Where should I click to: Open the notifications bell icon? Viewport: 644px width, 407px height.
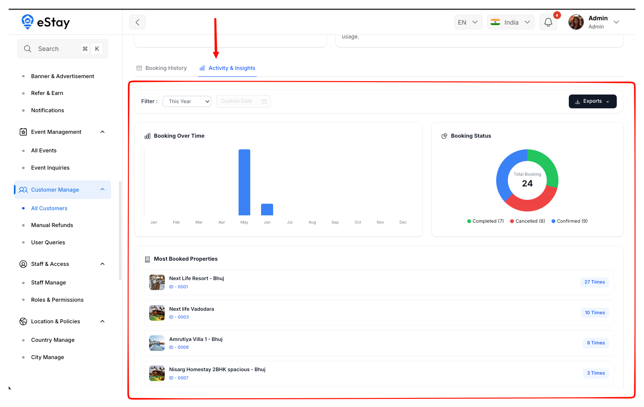[x=548, y=22]
